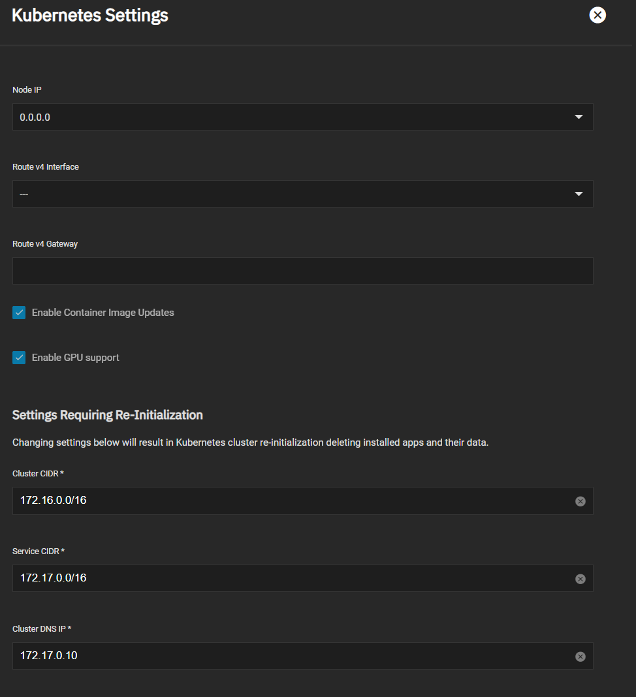
Task: Click the Settings Requiring Re-Initialization heading
Action: coord(108,415)
